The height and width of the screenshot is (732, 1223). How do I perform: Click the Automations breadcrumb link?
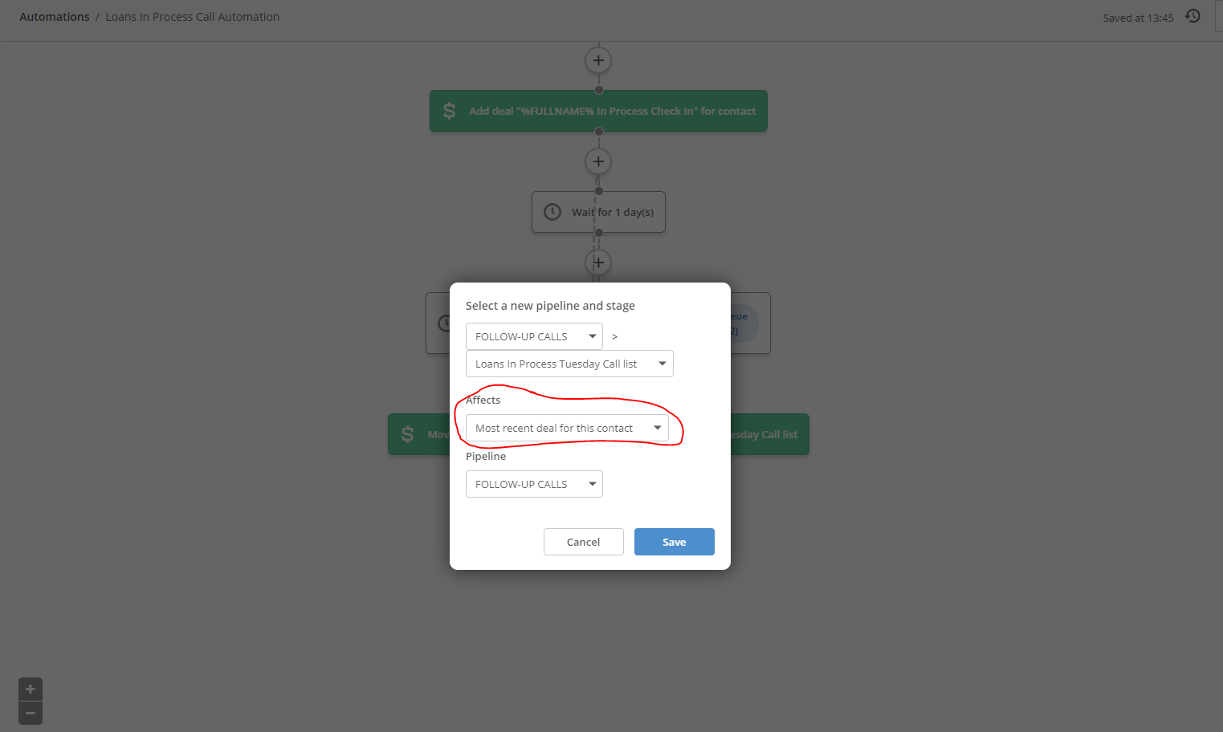[55, 17]
